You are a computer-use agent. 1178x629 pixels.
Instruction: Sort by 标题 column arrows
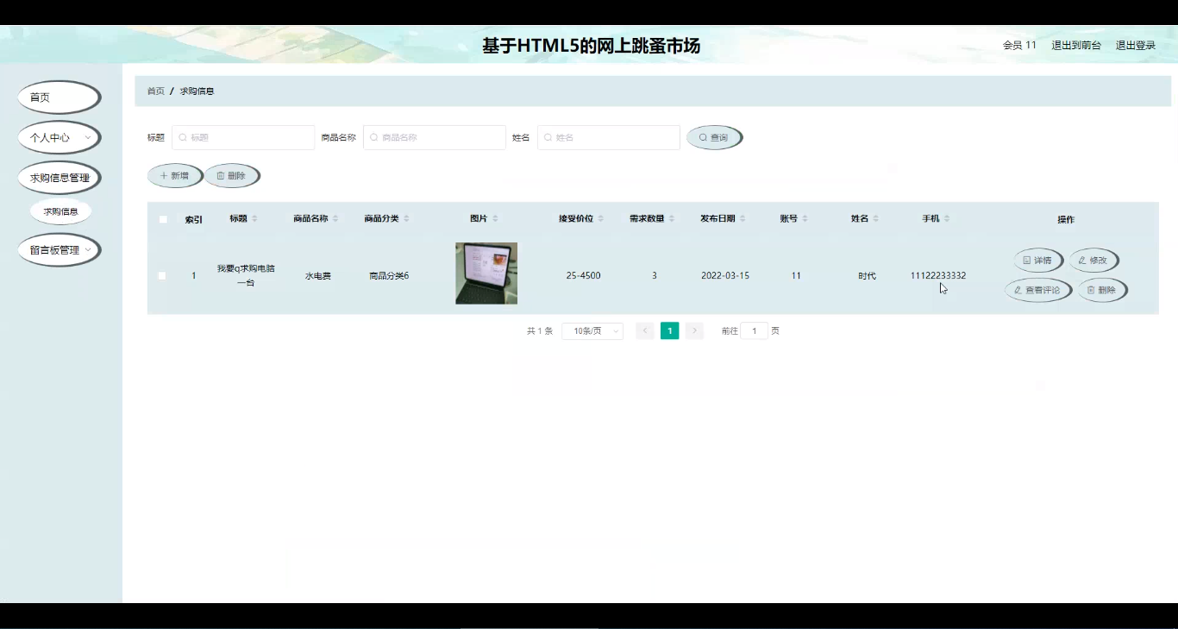254,219
